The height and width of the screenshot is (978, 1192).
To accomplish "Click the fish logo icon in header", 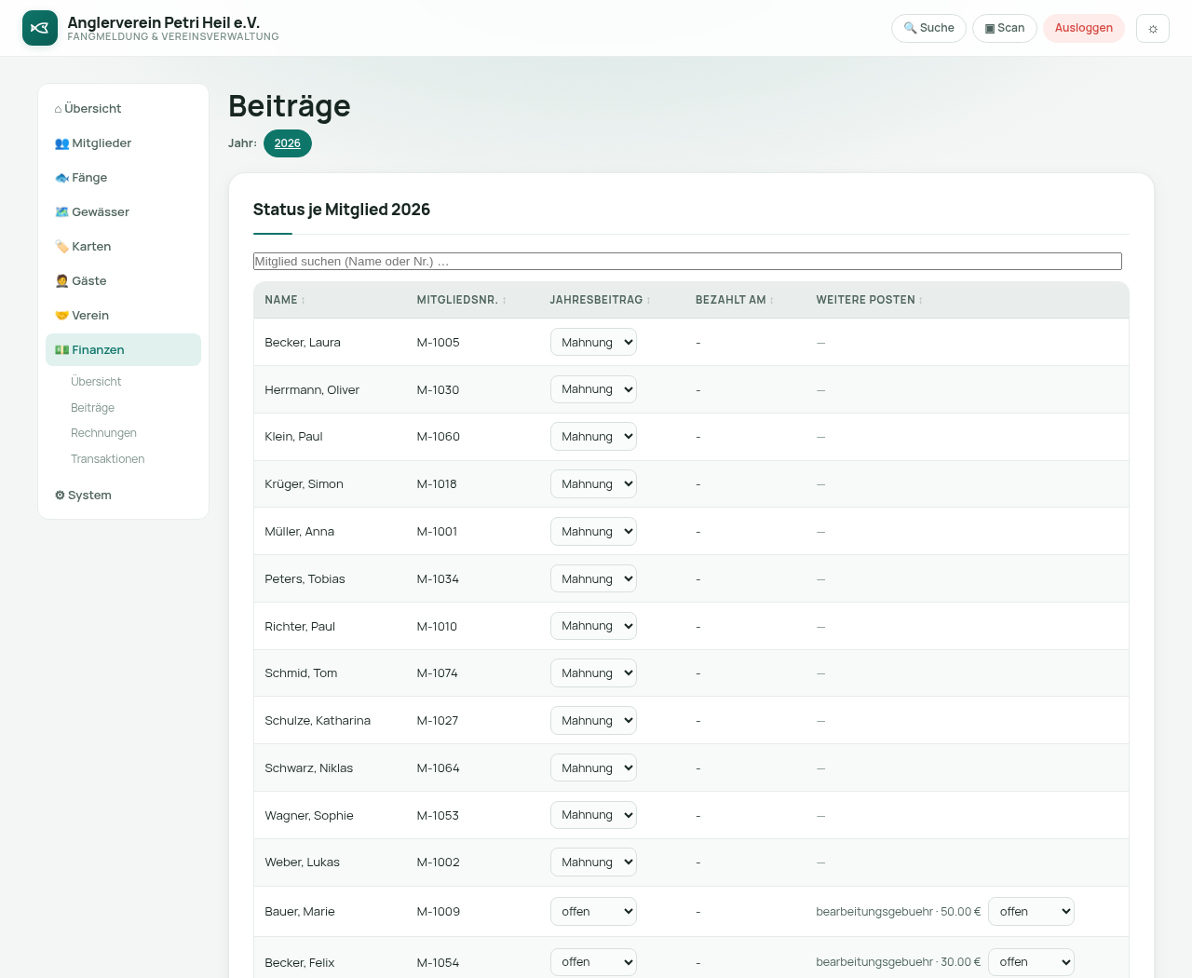I will click(x=40, y=28).
